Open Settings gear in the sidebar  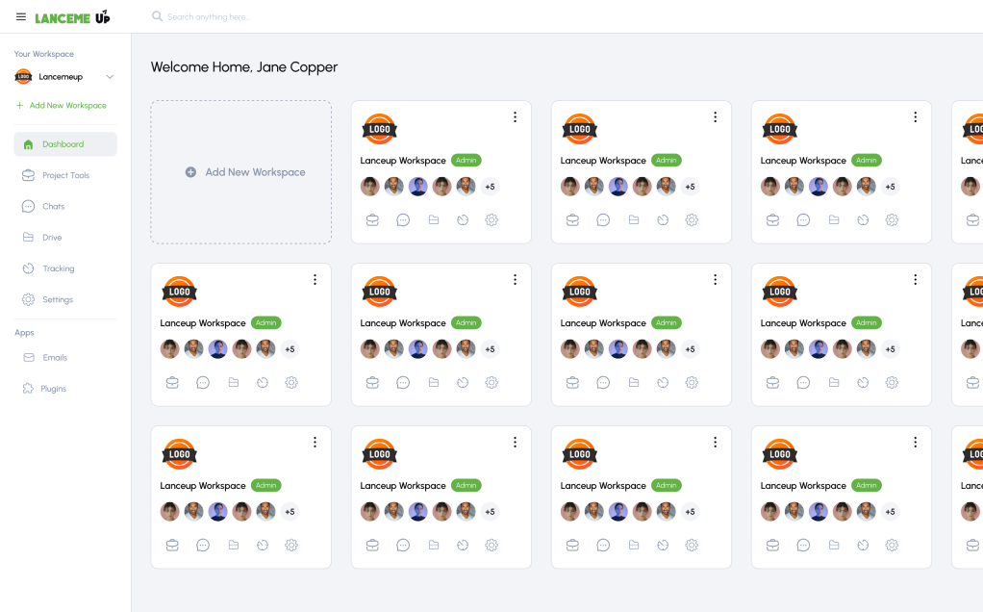tap(28, 299)
